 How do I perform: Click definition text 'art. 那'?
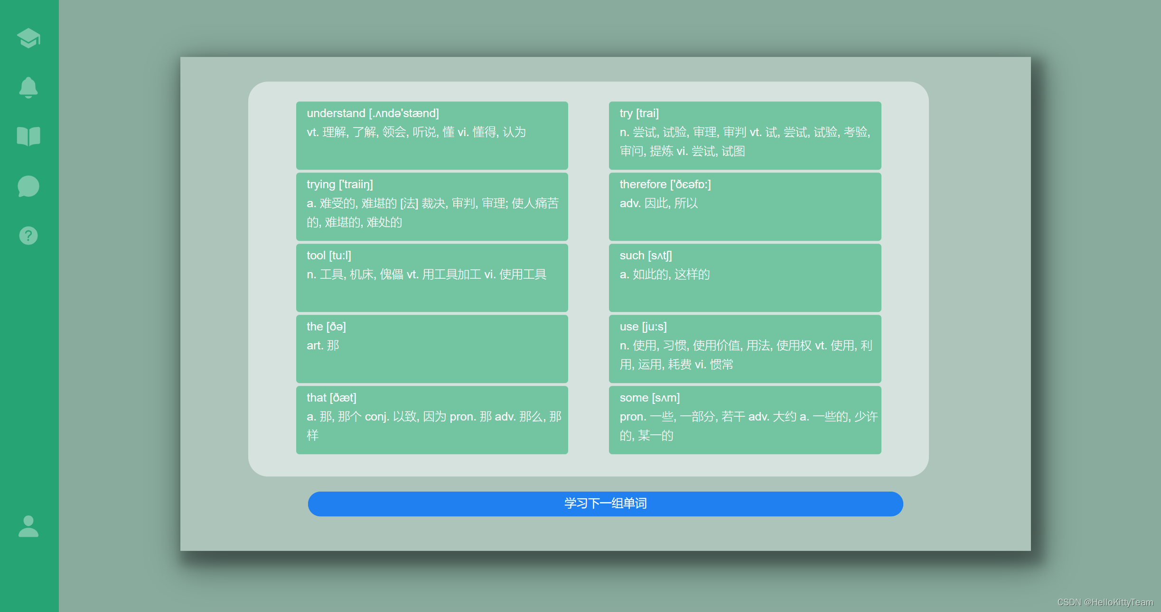pos(323,346)
